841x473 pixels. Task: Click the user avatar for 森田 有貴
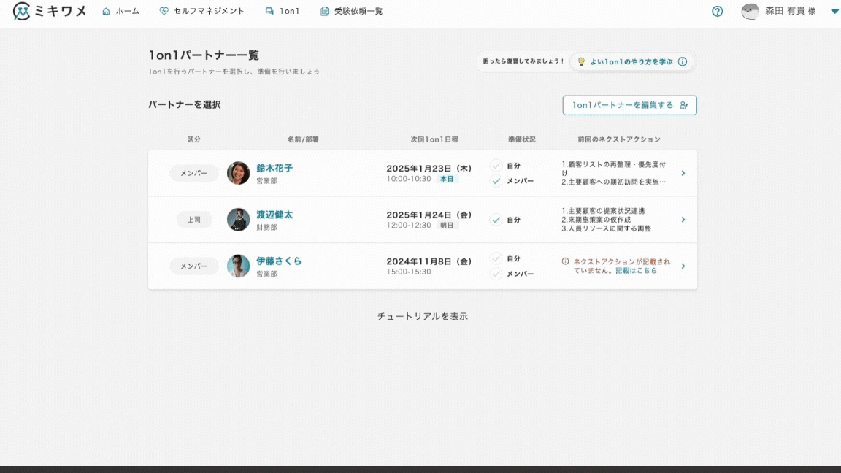coord(750,12)
